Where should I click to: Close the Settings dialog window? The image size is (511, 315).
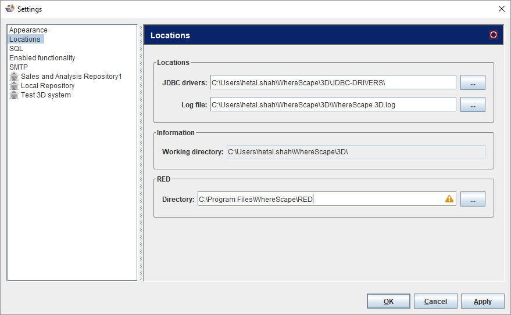[x=502, y=9]
